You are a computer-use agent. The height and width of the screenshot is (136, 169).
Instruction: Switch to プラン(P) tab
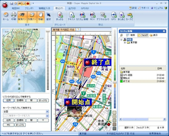29,8
